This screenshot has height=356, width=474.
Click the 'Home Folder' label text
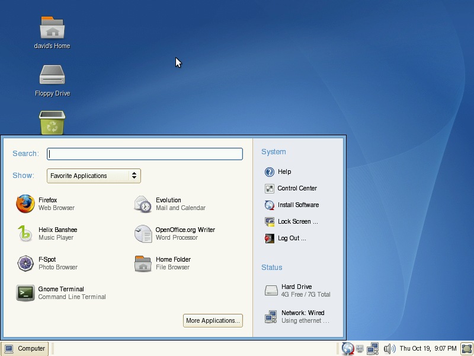coord(173,259)
